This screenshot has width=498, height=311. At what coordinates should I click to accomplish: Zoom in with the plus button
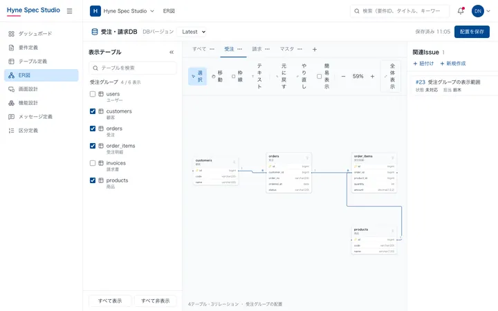coord(373,76)
